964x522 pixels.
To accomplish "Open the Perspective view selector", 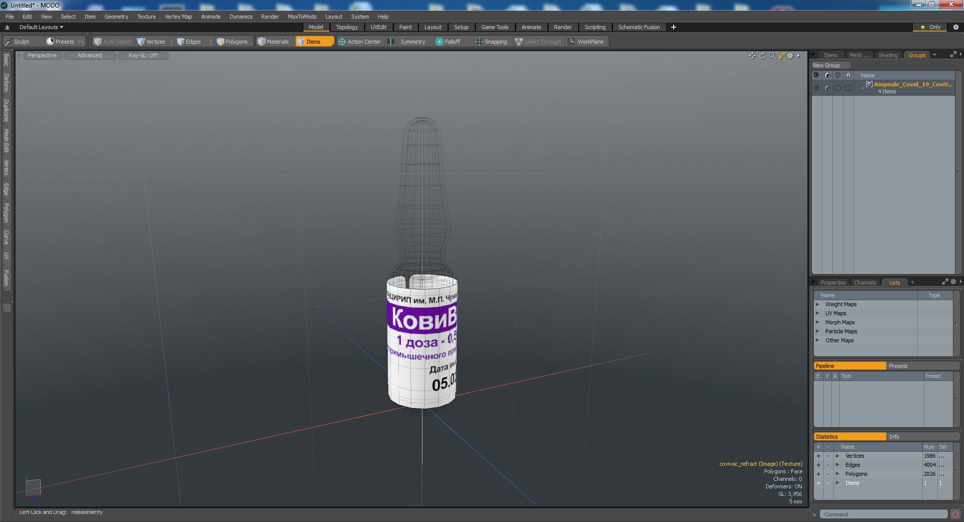I will (42, 56).
